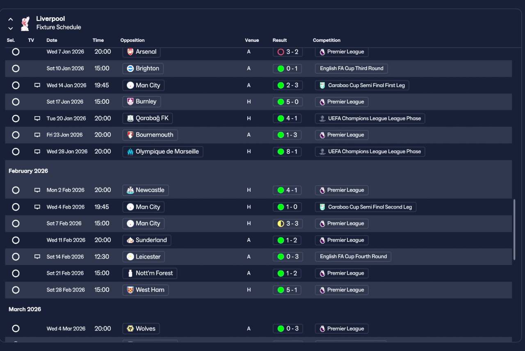Click TV icon for Leicester fixture
Screen dimensions: 525x351
pyautogui.click(x=37, y=257)
